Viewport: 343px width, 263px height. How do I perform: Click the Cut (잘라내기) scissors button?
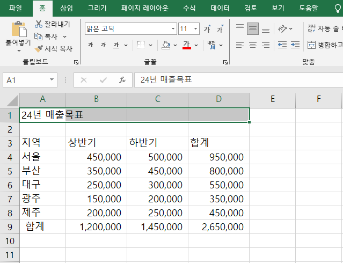click(x=53, y=24)
